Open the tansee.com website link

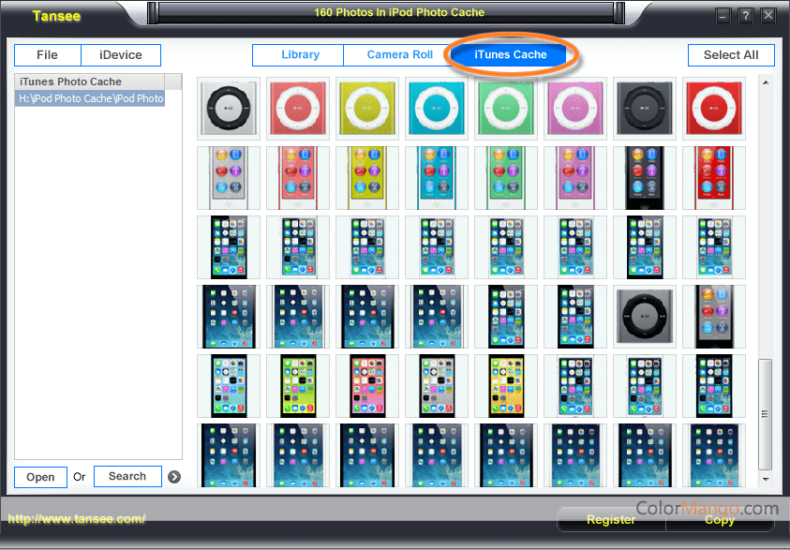[x=77, y=519]
